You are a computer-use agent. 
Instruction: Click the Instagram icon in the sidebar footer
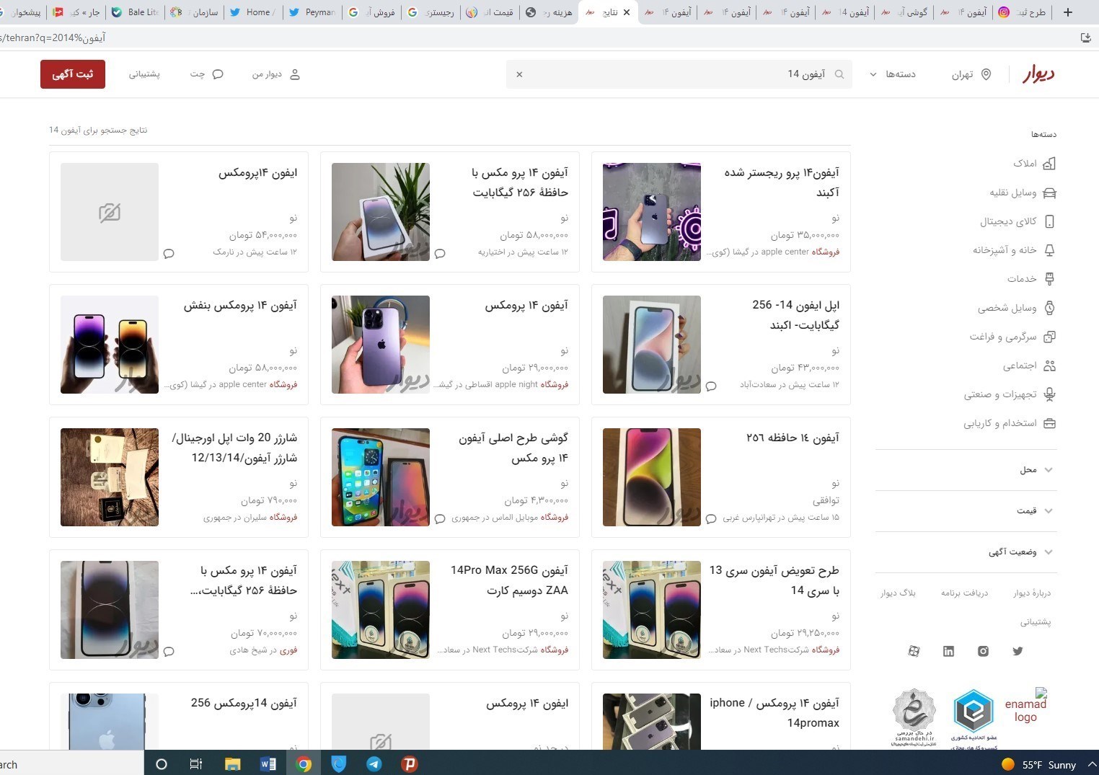tap(983, 651)
